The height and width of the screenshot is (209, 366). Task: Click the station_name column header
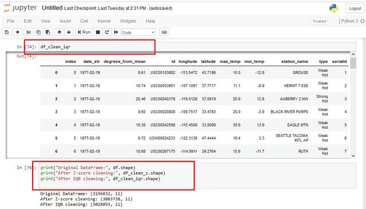tap(294, 62)
